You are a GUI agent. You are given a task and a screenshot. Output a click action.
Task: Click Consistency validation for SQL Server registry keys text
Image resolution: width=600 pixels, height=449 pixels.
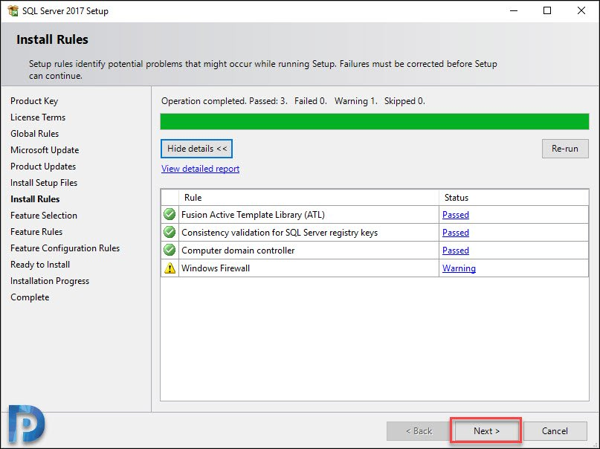click(x=280, y=233)
